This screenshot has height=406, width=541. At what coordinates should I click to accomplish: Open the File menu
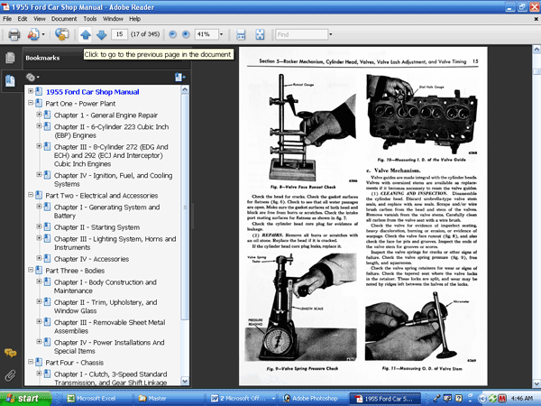click(x=7, y=19)
